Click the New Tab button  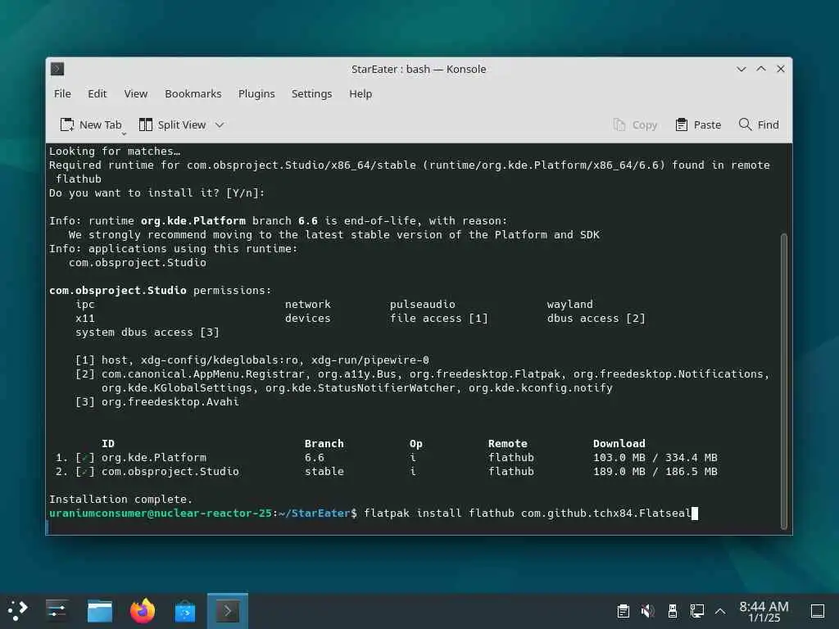[91, 124]
